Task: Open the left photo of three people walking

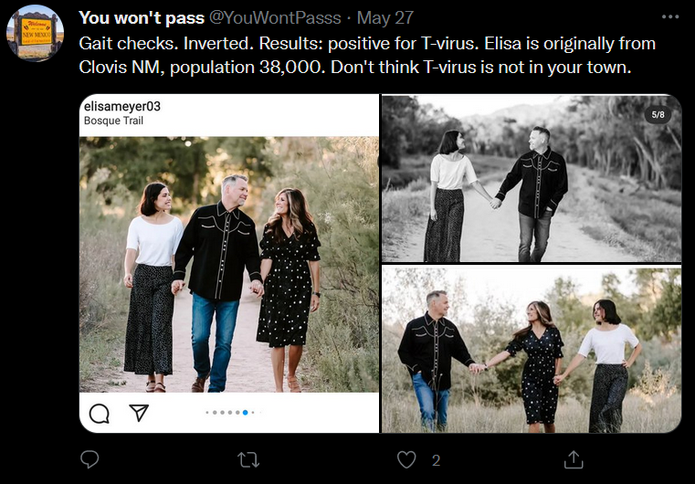Action: (x=228, y=264)
